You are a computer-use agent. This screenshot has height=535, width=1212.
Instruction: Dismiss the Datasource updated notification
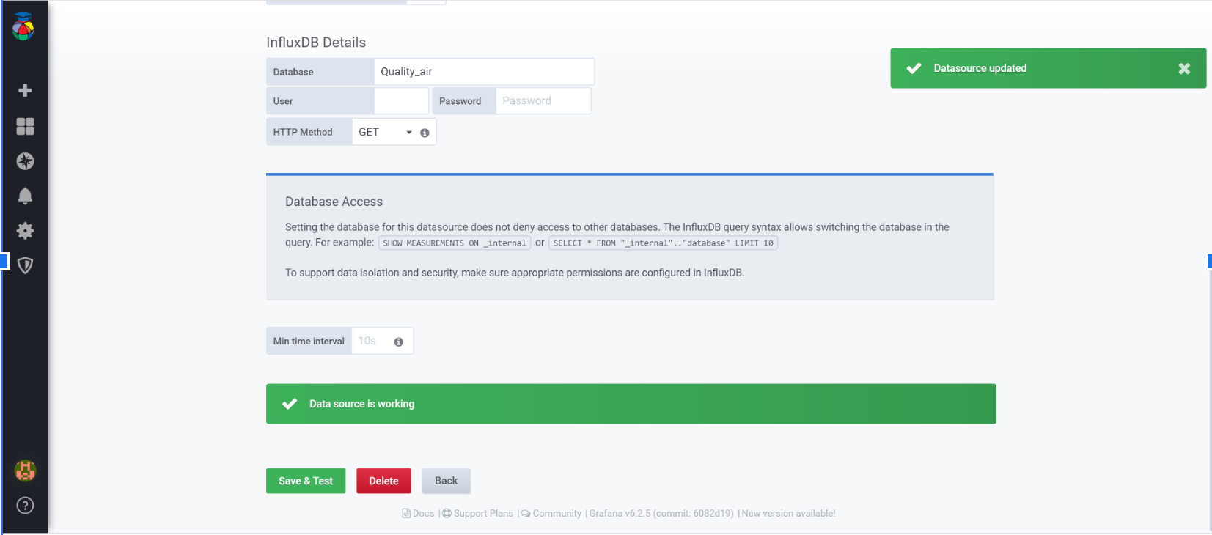(x=1184, y=68)
